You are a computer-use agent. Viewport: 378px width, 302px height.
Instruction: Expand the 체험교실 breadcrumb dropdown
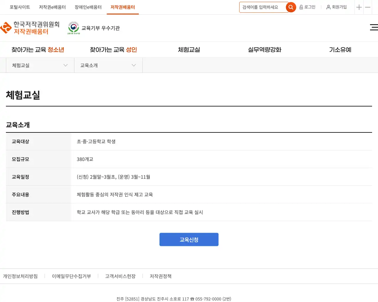[40, 65]
